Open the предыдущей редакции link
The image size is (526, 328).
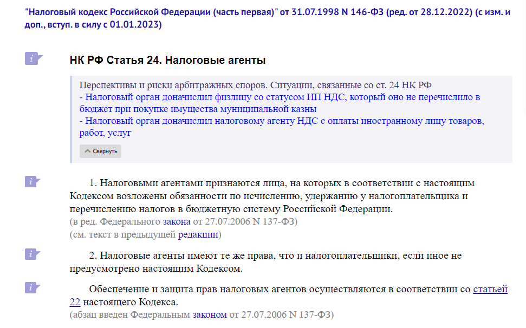click(198, 234)
